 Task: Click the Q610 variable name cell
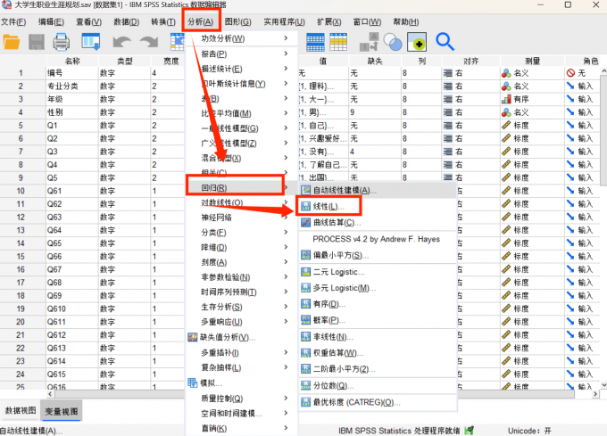click(x=72, y=308)
